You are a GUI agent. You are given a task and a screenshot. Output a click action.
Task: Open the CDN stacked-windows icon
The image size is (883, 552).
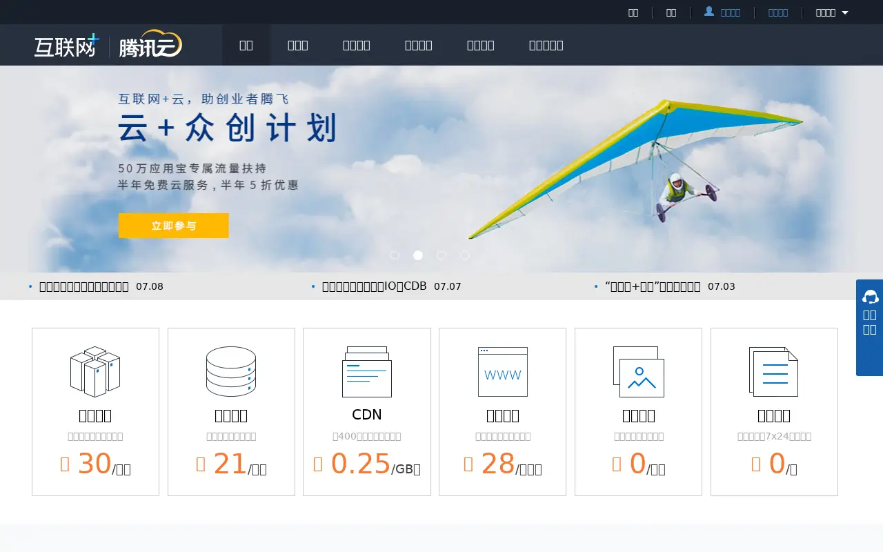click(x=367, y=371)
